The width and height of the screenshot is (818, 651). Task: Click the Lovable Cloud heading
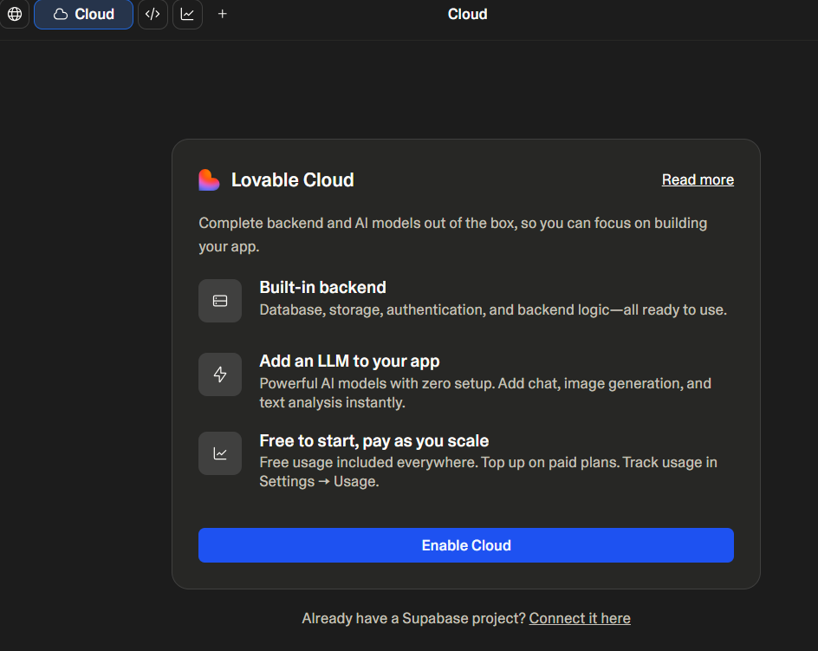point(293,180)
